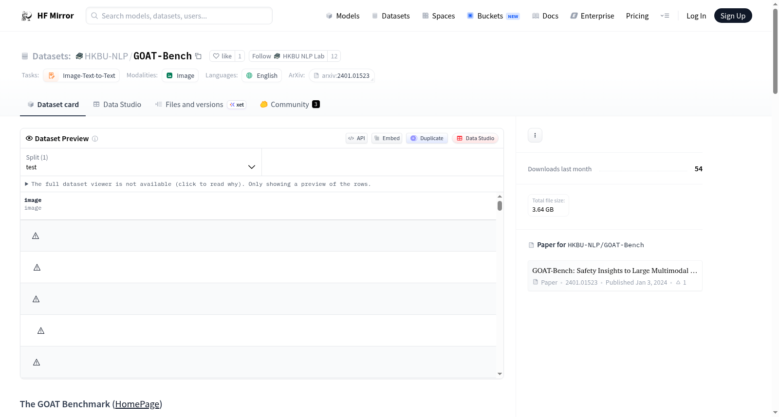The height and width of the screenshot is (417, 779).
Task: Copy dataset name with the copy icon
Action: pos(198,56)
